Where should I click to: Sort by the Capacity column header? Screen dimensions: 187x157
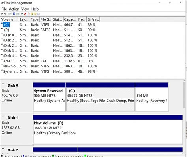coord(70,19)
